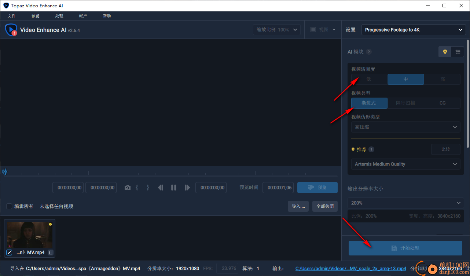The height and width of the screenshot is (276, 470).
Task: Open the output file path link
Action: pos(350,269)
